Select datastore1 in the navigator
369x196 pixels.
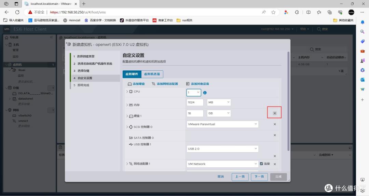point(26,99)
